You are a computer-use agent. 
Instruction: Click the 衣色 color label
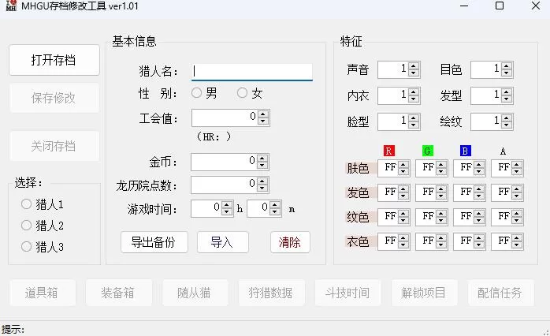tap(358, 241)
